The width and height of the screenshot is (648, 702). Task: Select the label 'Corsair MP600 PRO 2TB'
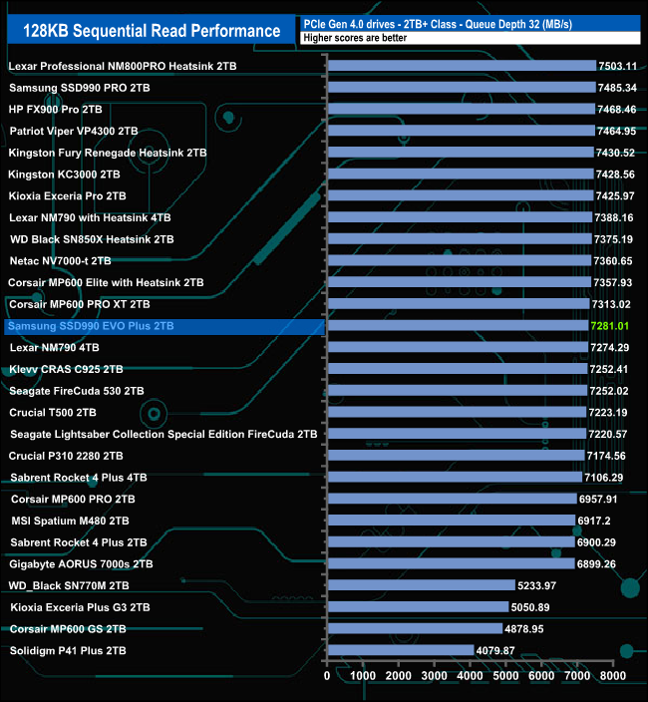(73, 500)
